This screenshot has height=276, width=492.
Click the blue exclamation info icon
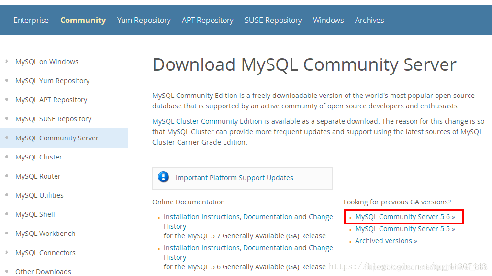(164, 178)
